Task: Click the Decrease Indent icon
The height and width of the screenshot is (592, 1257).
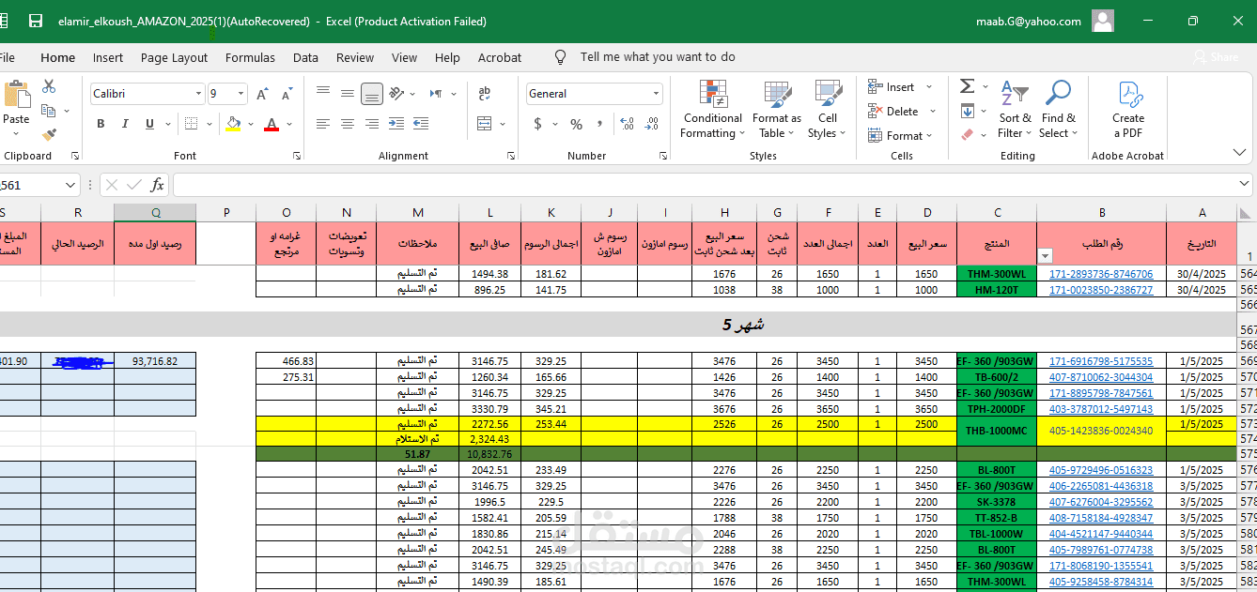Action: (396, 124)
